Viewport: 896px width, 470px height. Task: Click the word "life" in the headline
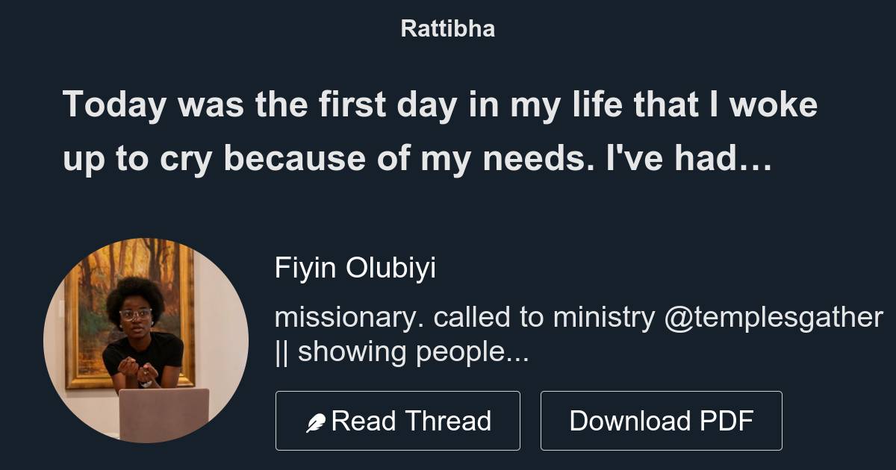[x=596, y=105]
